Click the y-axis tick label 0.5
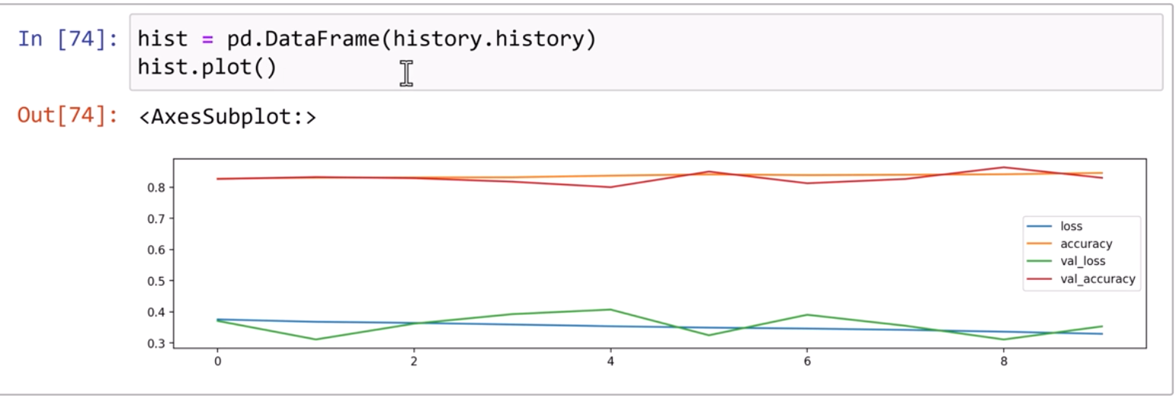The image size is (1175, 396). coord(156,281)
